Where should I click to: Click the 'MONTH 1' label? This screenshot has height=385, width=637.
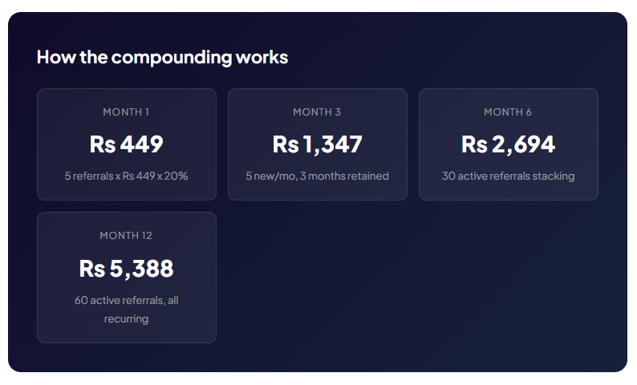point(126,112)
